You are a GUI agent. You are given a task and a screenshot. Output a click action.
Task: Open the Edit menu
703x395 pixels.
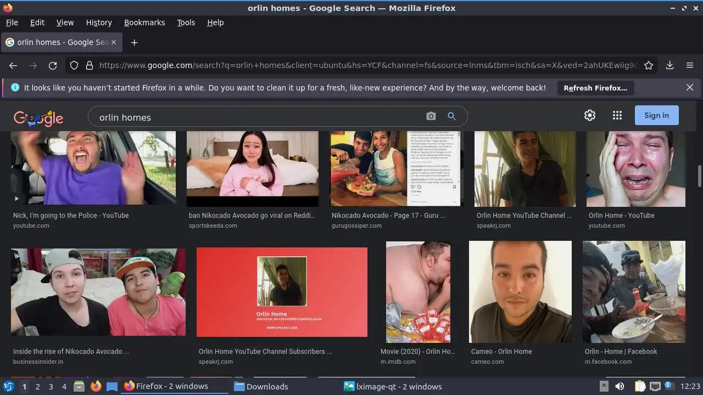coord(37,22)
